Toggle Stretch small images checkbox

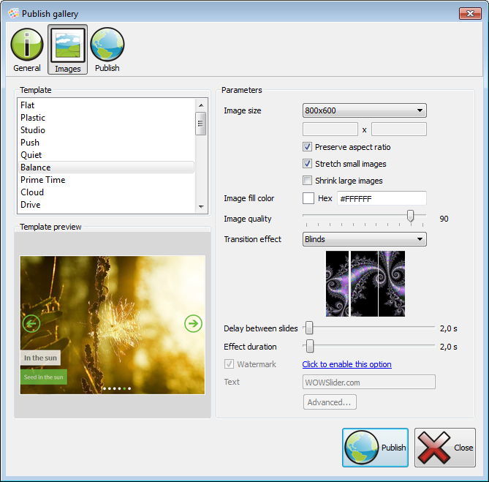(x=307, y=164)
